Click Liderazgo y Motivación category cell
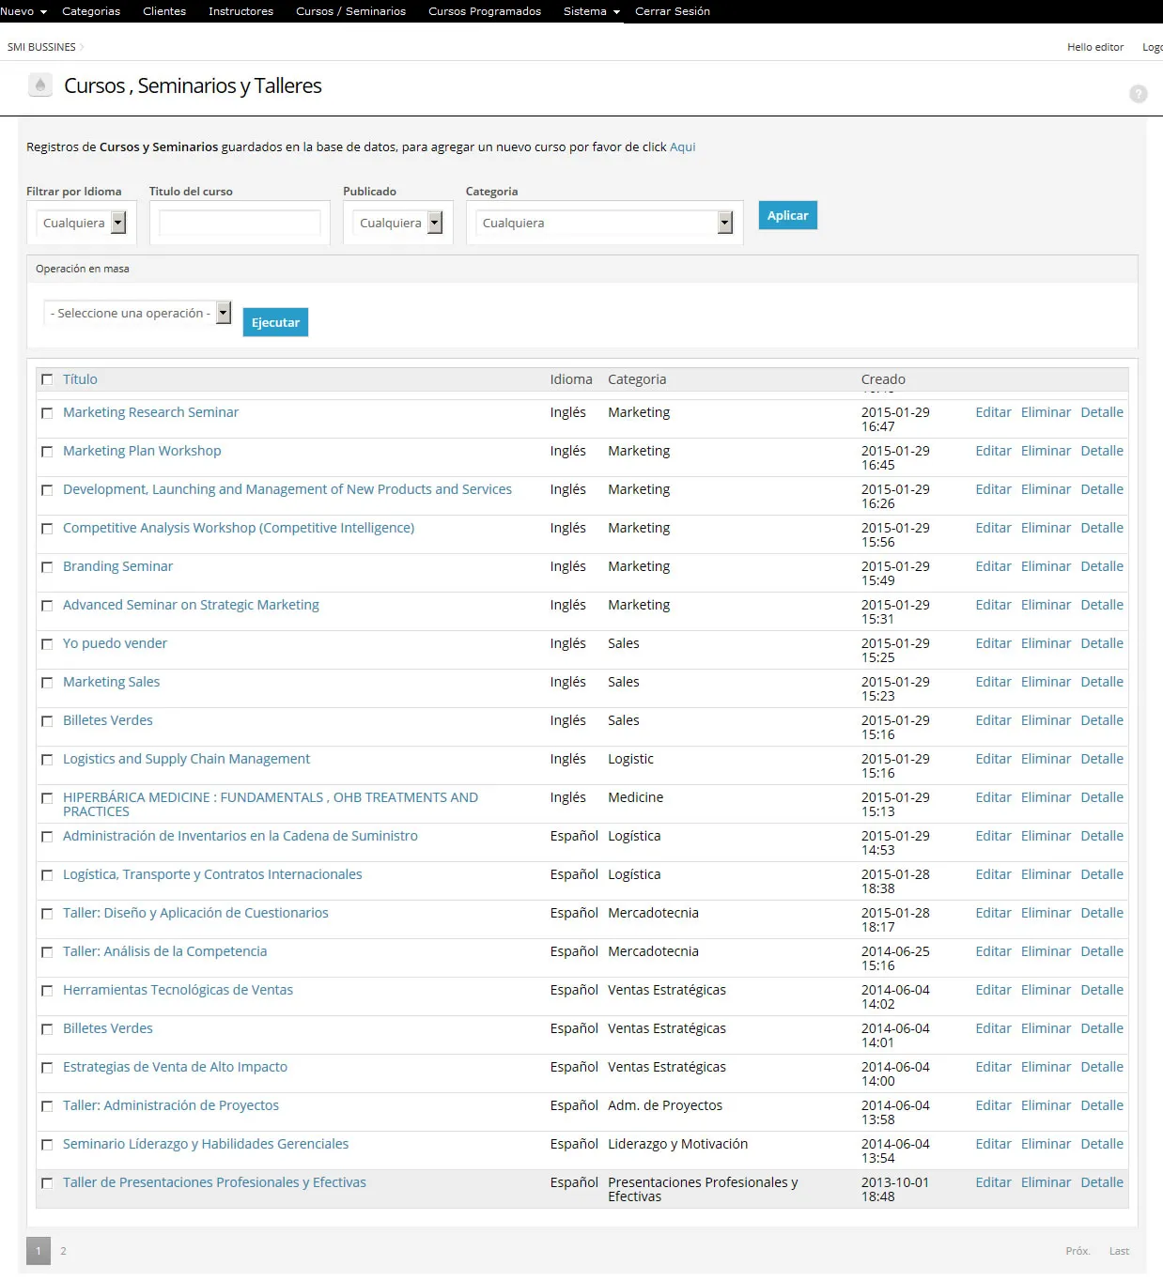The image size is (1163, 1281). tap(677, 1144)
